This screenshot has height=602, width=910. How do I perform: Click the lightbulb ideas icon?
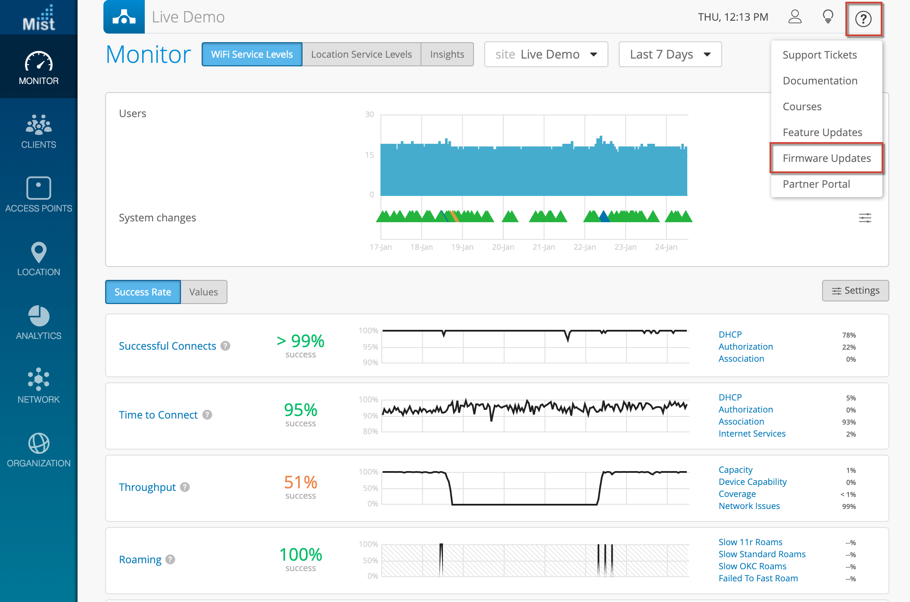pyautogui.click(x=828, y=17)
